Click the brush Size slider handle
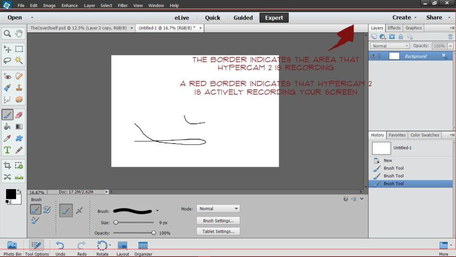Viewport: 456px width, 257px height. (116, 222)
